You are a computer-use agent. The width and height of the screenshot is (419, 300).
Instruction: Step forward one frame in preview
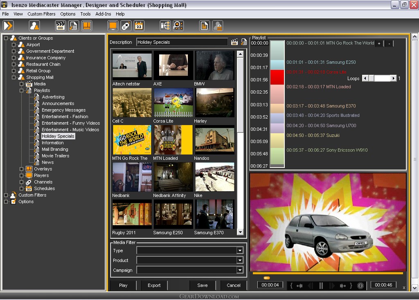331,286
